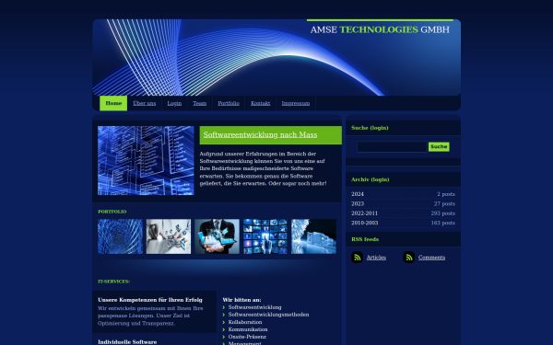Viewport: 553px width, 345px height.
Task: Open the Kontakt menu item
Action: (260, 103)
